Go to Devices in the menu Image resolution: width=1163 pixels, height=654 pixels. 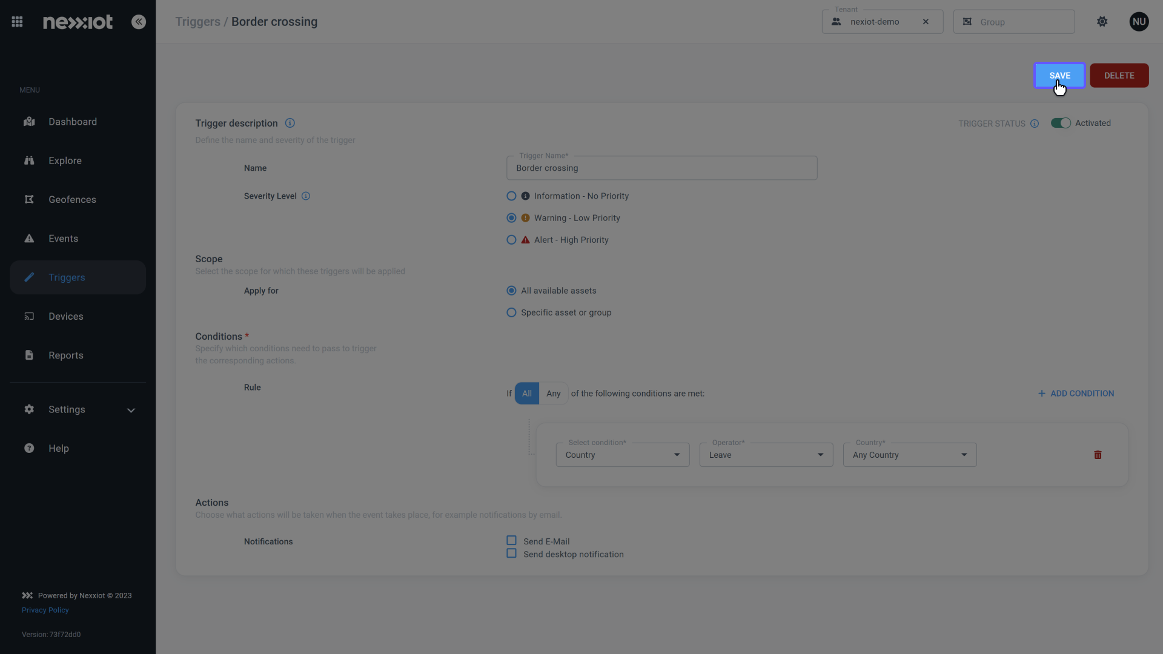(78, 316)
